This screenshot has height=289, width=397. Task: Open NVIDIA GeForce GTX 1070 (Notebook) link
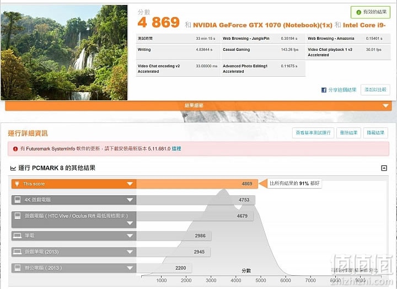click(x=262, y=25)
